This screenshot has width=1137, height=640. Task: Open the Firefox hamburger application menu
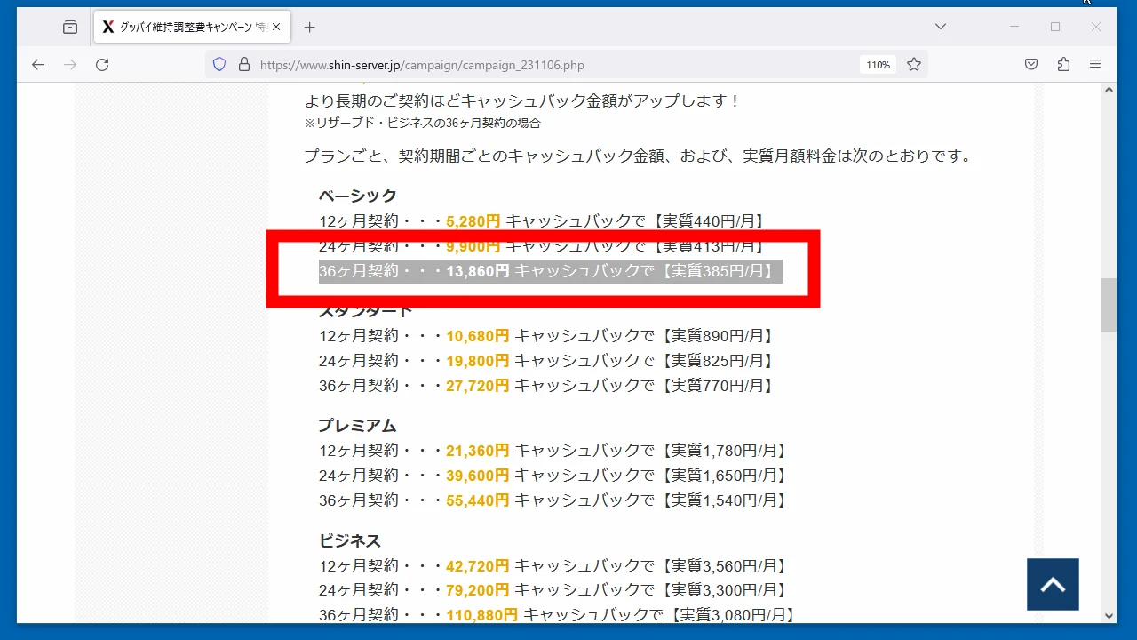[x=1095, y=65]
